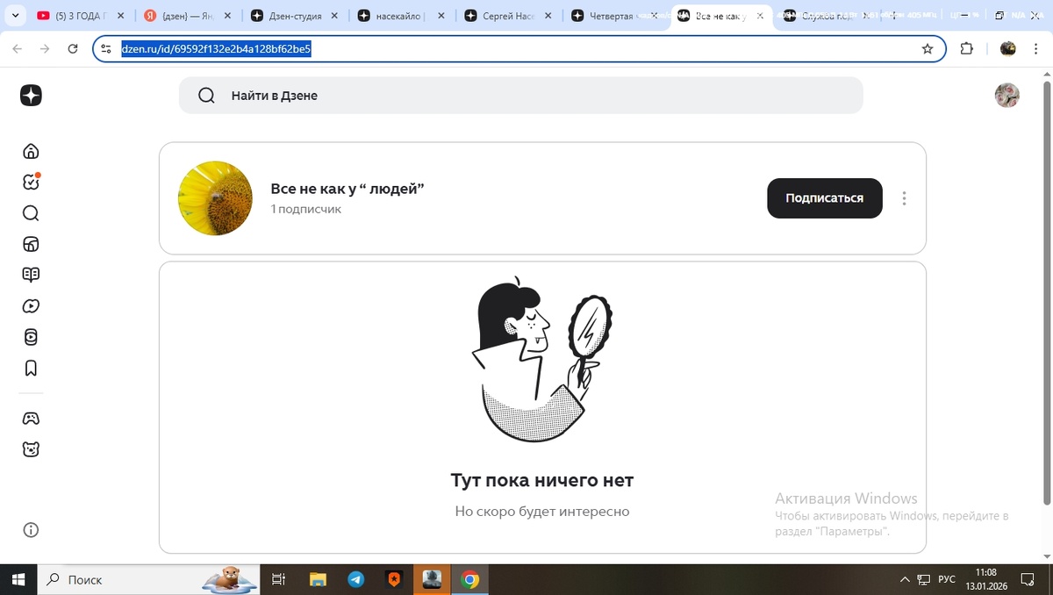1053x595 pixels.
Task: Open the taskbar clock 11:08 date
Action: point(987,579)
